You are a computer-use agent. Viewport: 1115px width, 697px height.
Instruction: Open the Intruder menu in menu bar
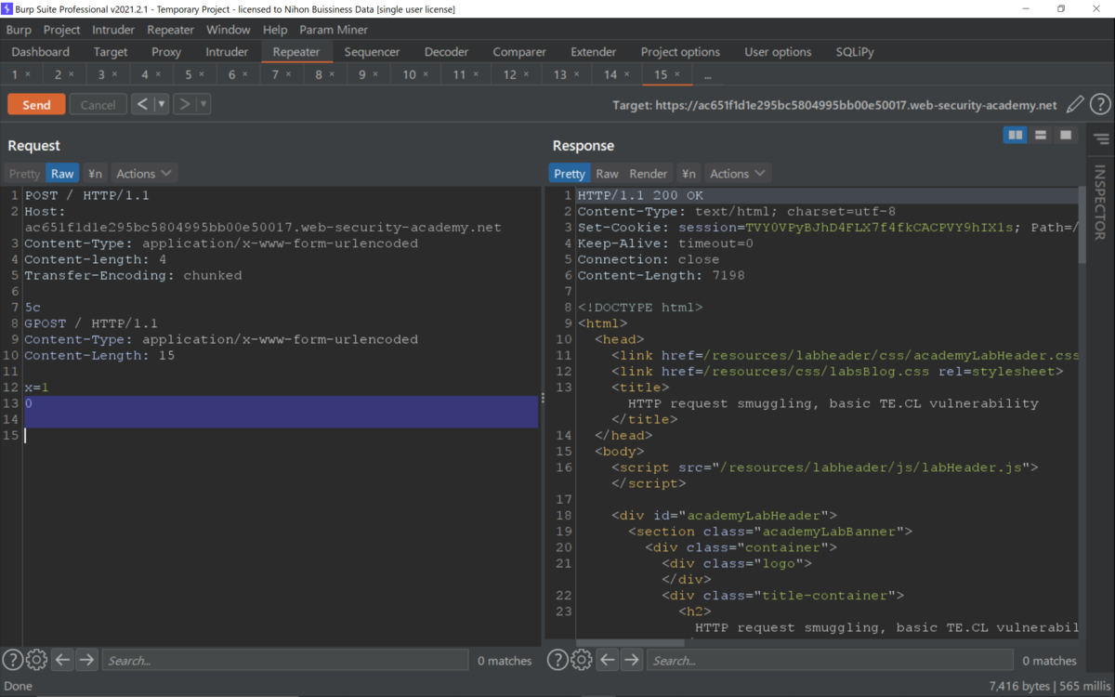(x=113, y=30)
